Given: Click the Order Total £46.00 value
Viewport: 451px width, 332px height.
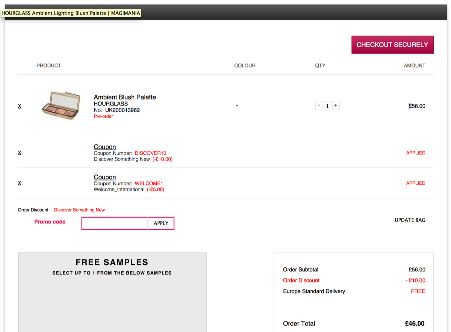Looking at the screenshot, I should point(415,324).
